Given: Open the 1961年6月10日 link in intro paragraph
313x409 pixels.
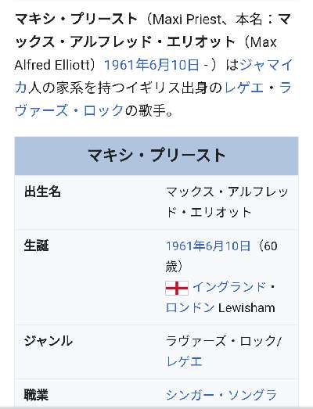Looking at the screenshot, I should click(151, 65).
